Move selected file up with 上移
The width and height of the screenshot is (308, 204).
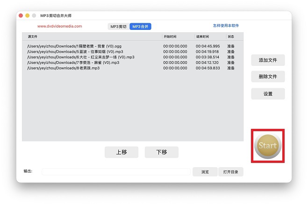click(x=121, y=152)
